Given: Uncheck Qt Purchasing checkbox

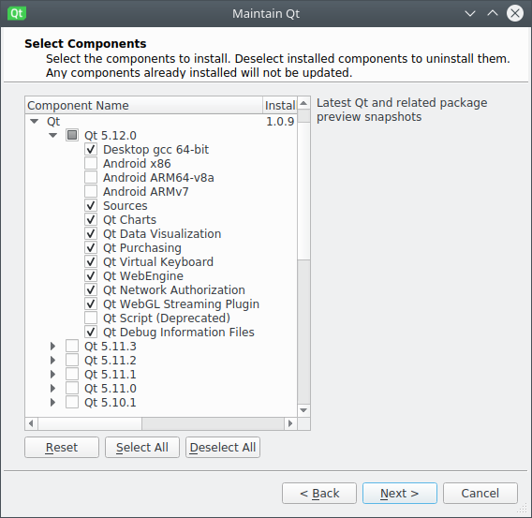Looking at the screenshot, I should pyautogui.click(x=91, y=247).
